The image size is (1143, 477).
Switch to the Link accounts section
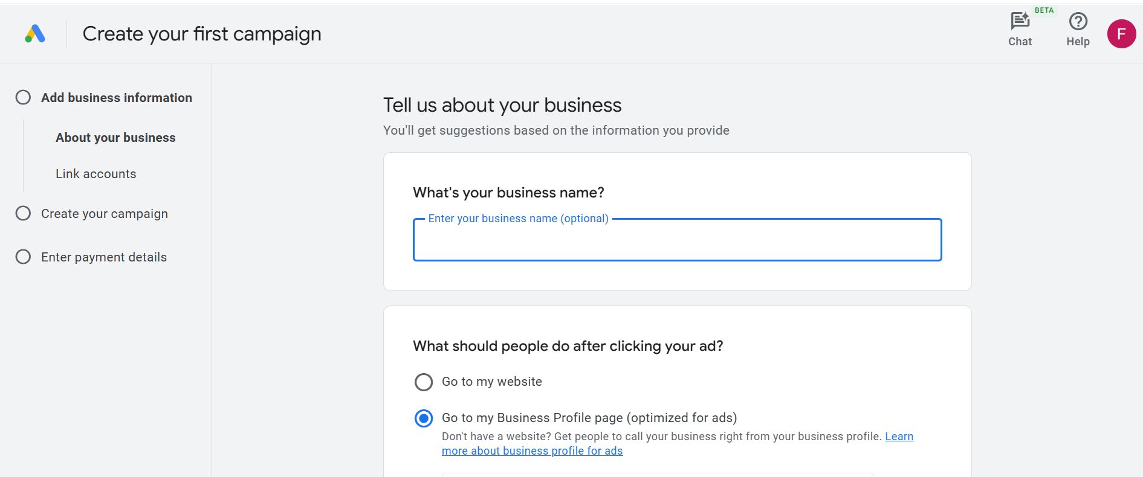96,173
